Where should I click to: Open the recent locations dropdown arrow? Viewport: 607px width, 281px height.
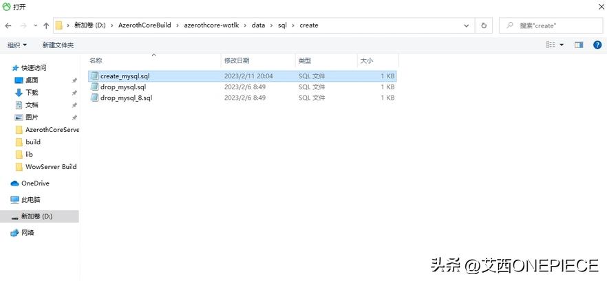(35, 25)
